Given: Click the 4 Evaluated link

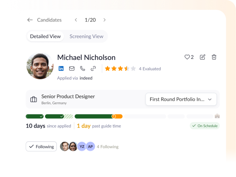Looking at the screenshot, I should click(x=150, y=69).
